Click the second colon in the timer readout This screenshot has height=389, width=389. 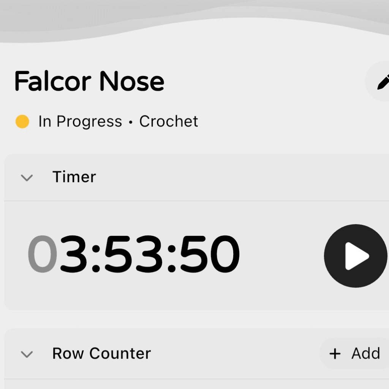point(172,258)
